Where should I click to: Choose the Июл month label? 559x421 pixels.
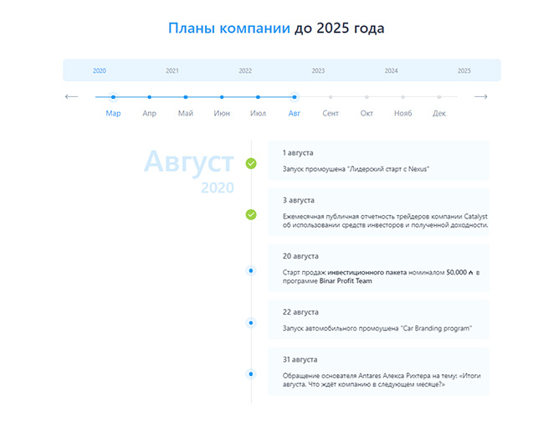[x=258, y=113]
